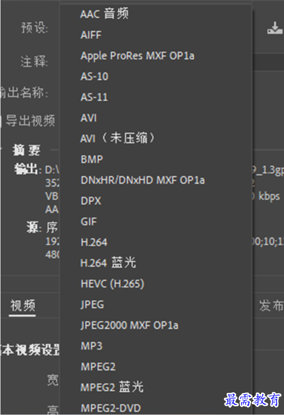Select AVI format option
Viewport: 284px width, 415px height.
click(x=88, y=118)
